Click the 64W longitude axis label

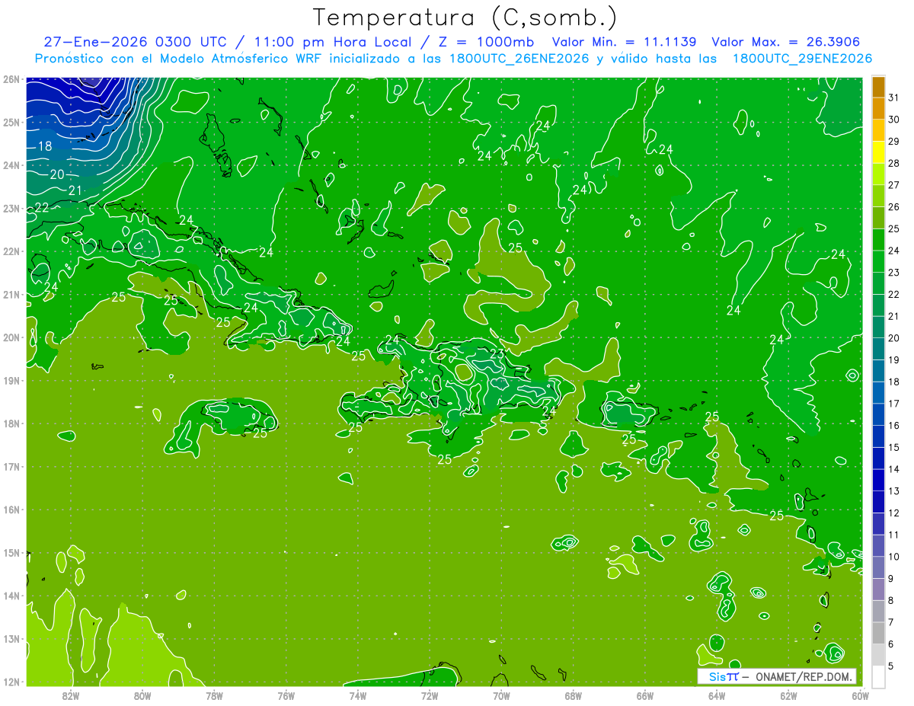click(x=716, y=695)
